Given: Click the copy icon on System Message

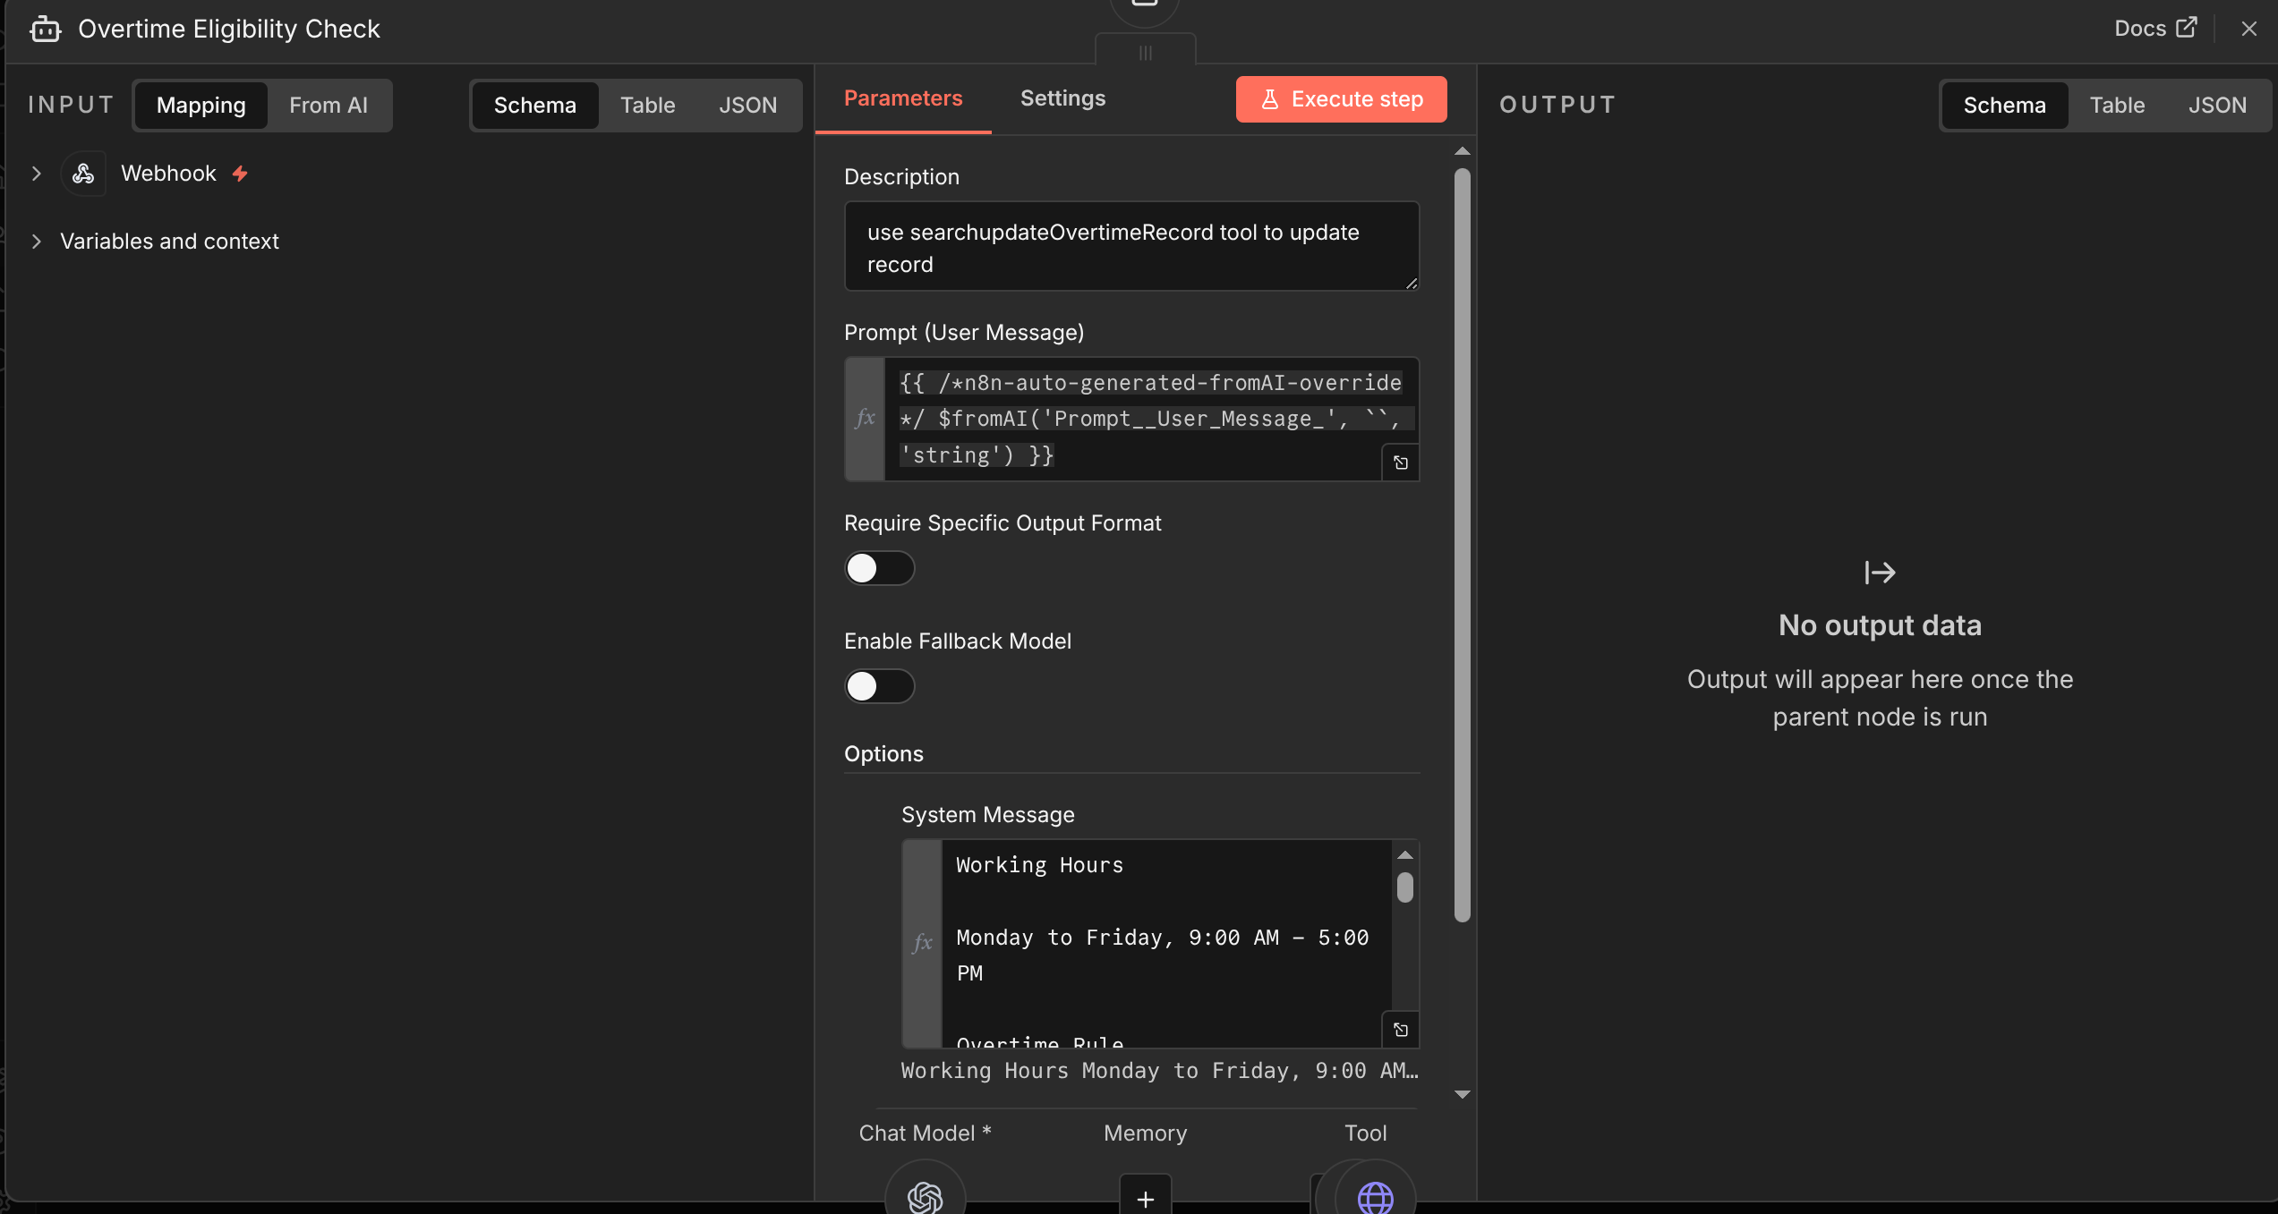Looking at the screenshot, I should pos(1401,1030).
